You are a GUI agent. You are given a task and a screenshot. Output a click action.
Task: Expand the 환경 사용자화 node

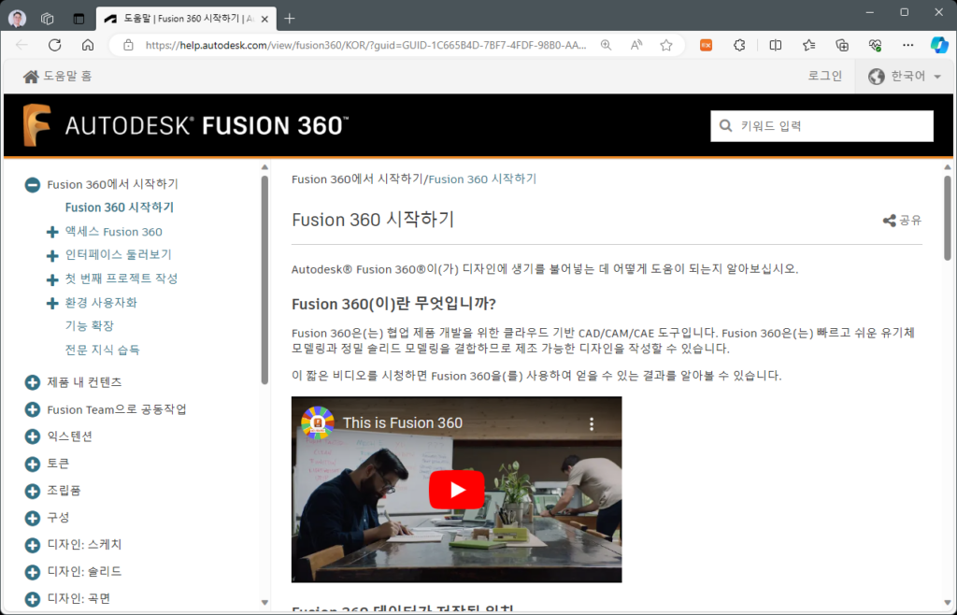pos(52,303)
